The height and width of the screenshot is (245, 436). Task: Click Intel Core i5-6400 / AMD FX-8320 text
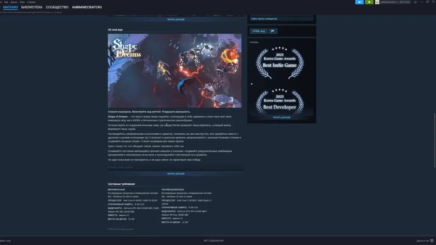140,200
